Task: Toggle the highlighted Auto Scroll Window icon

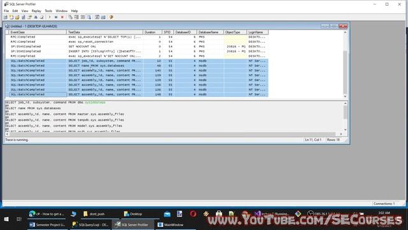Action: (x=89, y=17)
